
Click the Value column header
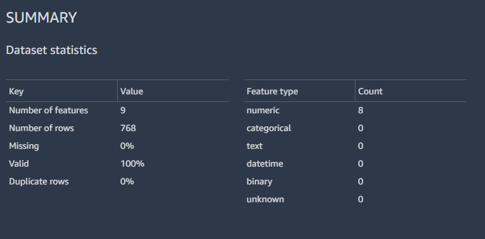(x=132, y=91)
